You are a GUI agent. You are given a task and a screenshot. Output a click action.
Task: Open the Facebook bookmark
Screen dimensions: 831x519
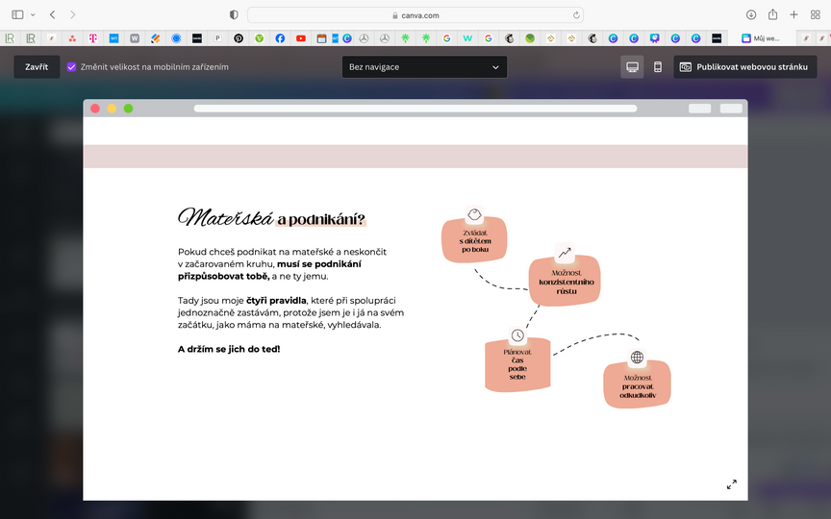pos(280,38)
